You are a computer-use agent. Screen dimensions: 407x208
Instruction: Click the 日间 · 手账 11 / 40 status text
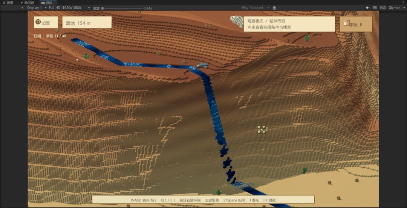click(x=50, y=36)
